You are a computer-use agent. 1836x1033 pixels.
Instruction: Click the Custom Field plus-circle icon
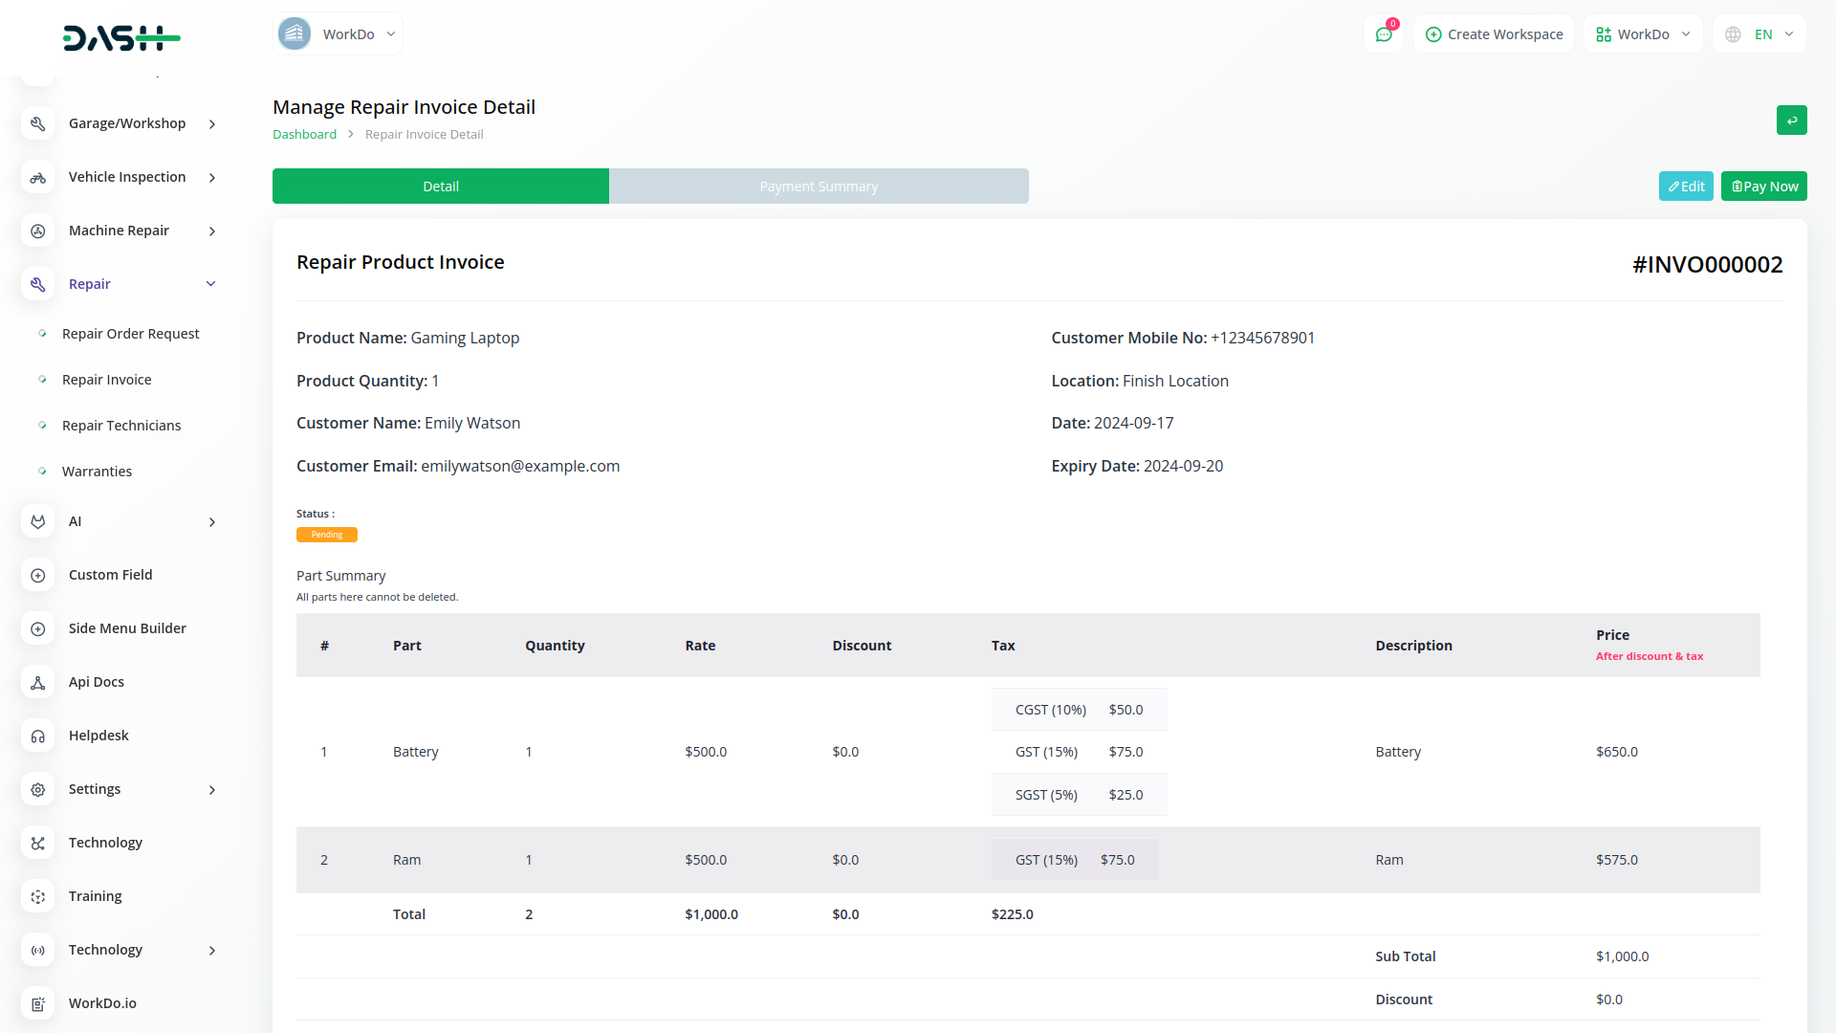pos(38,575)
